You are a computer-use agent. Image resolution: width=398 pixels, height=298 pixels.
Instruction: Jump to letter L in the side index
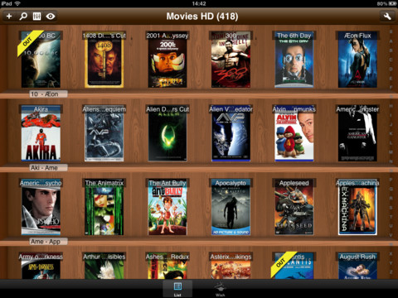(391, 143)
